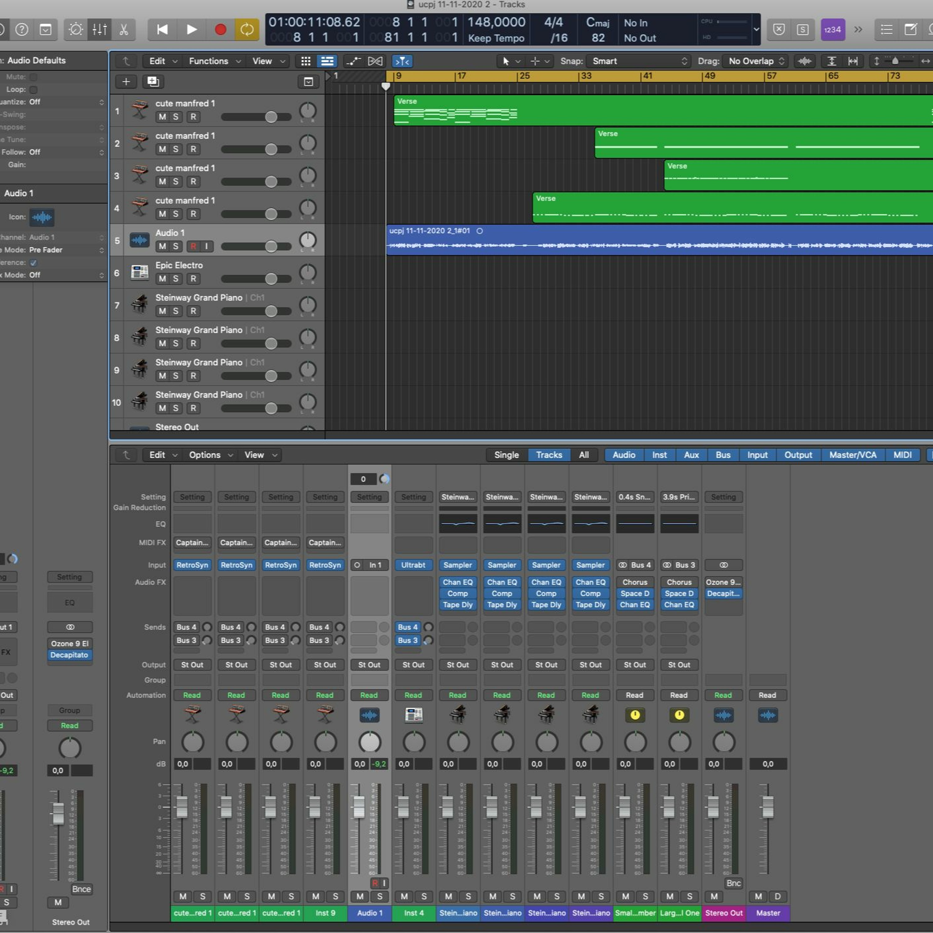
Task: Mute track 1 cute manfred 1
Action: click(x=162, y=117)
